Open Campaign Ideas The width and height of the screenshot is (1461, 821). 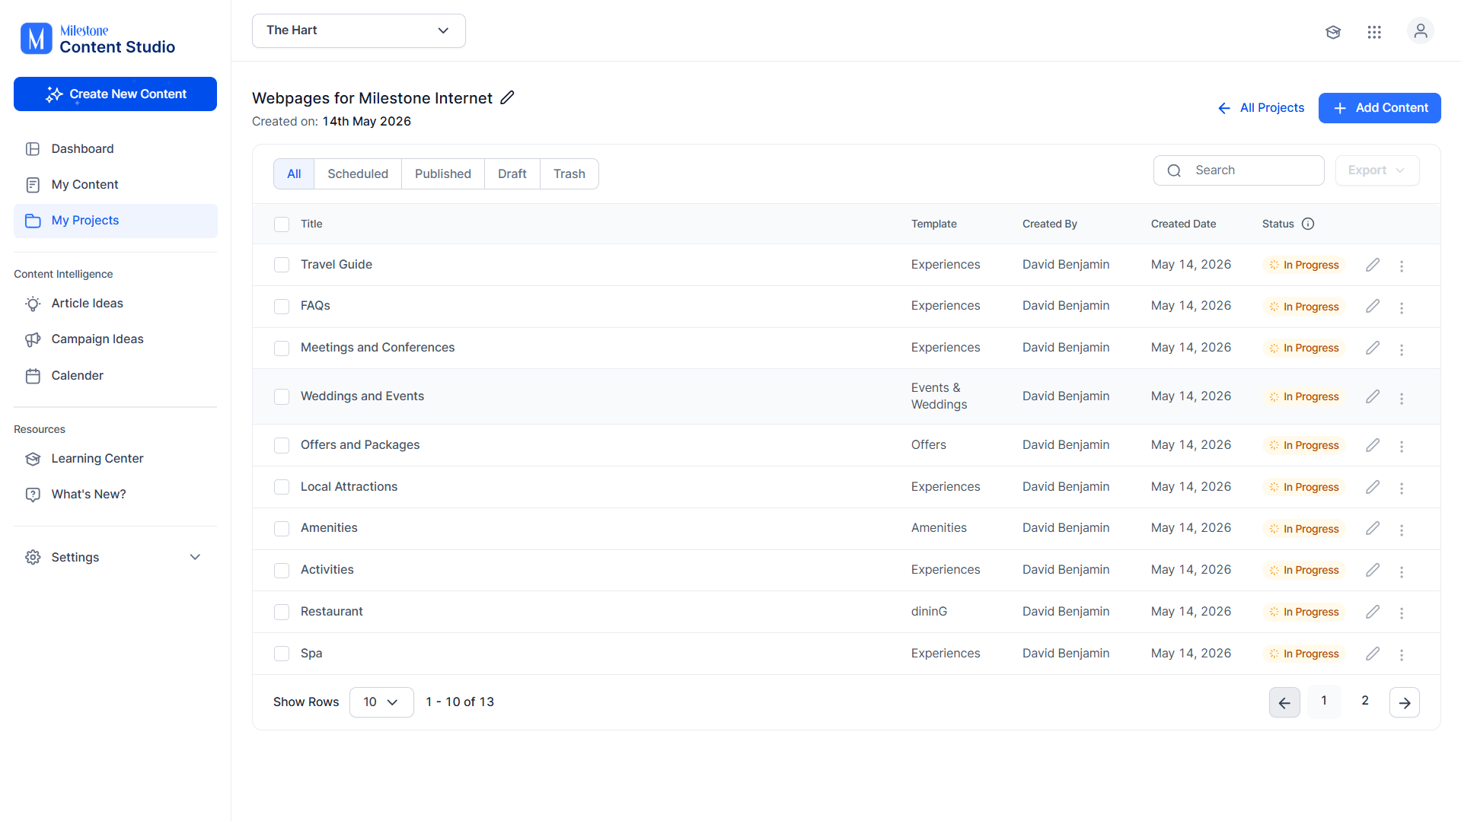coord(116,339)
